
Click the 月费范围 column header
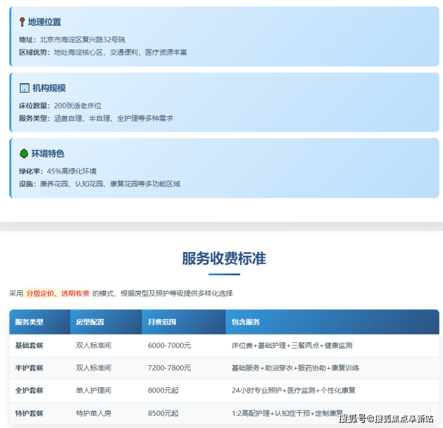pyautogui.click(x=162, y=322)
